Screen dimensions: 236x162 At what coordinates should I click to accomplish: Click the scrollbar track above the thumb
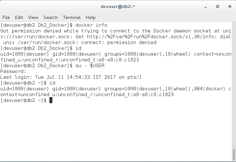coord(234,85)
